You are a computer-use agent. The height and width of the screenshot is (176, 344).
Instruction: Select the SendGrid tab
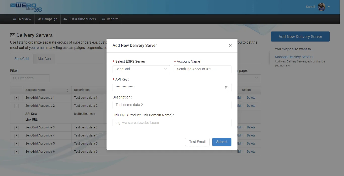coord(21,59)
